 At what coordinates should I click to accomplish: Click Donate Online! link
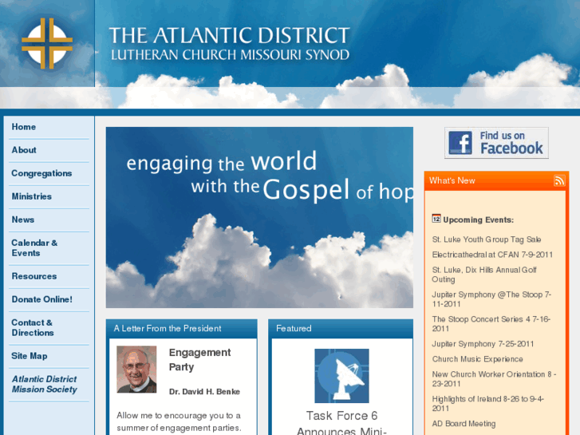tap(41, 299)
